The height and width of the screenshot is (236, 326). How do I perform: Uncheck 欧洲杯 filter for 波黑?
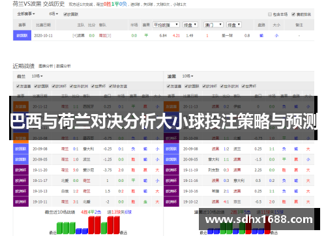point(204,86)
